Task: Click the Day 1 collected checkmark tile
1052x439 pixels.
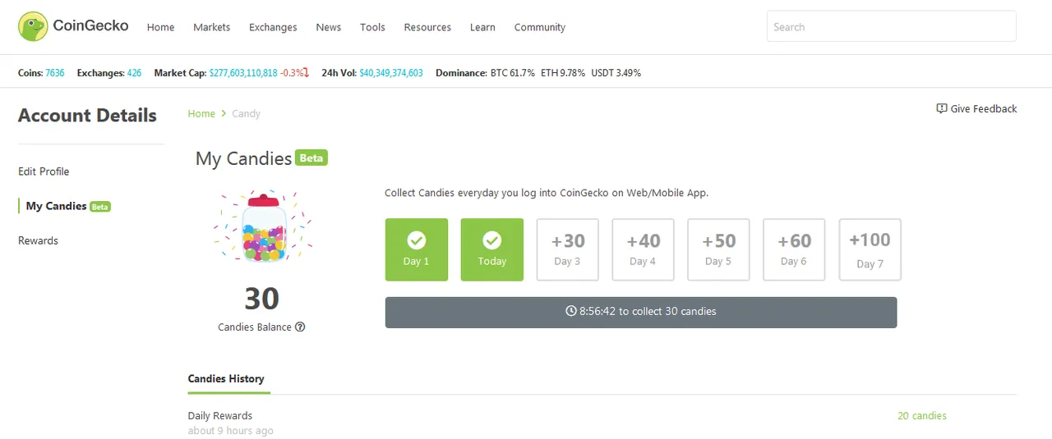Action: [x=417, y=249]
